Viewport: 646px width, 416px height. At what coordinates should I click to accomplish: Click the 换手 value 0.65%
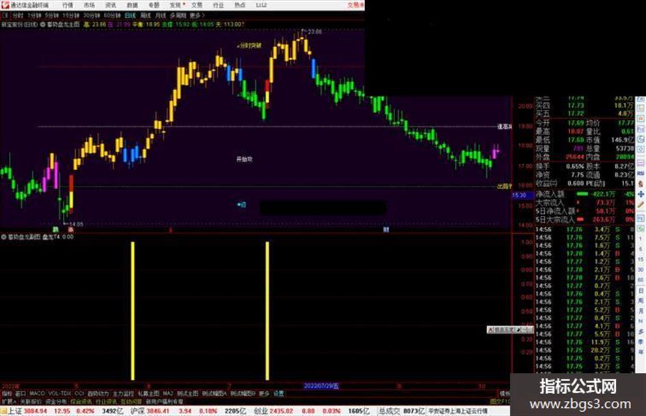575,167
